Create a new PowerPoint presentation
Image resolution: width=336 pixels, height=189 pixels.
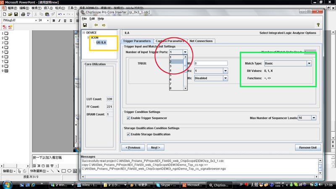[5, 14]
